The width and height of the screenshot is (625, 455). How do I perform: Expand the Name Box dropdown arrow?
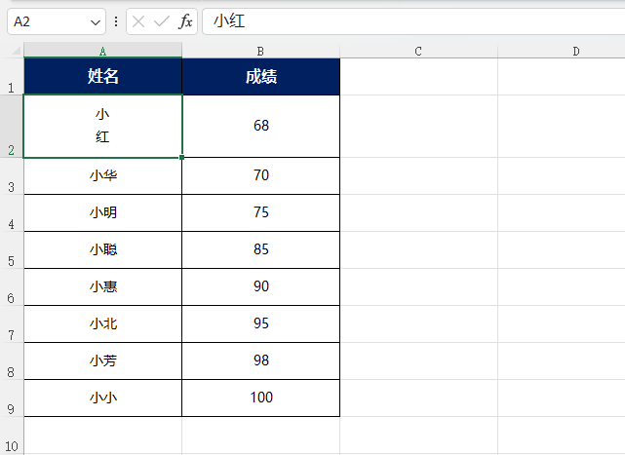click(96, 22)
